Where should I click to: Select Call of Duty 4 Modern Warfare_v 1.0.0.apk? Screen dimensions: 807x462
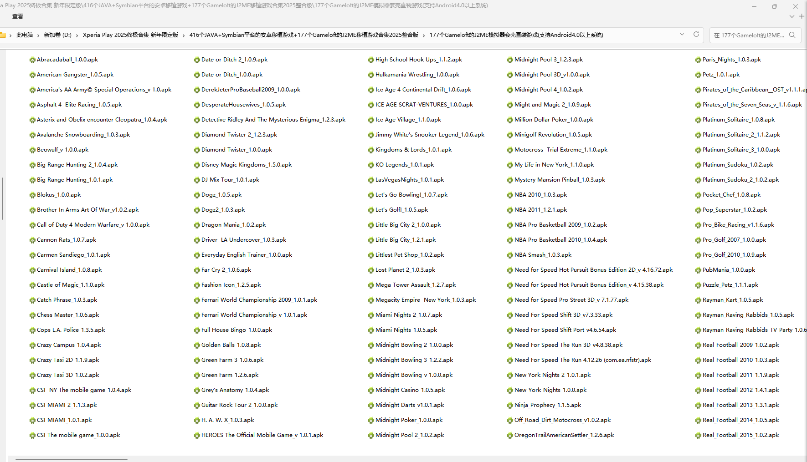click(x=93, y=225)
